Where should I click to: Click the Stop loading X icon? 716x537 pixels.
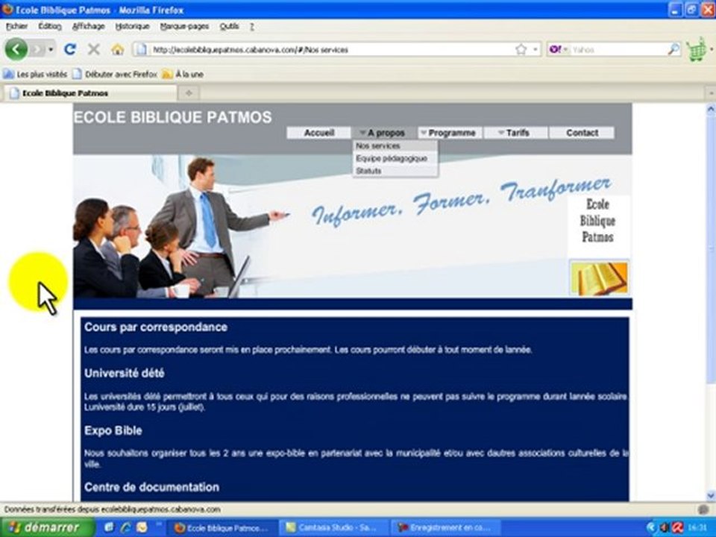(94, 49)
